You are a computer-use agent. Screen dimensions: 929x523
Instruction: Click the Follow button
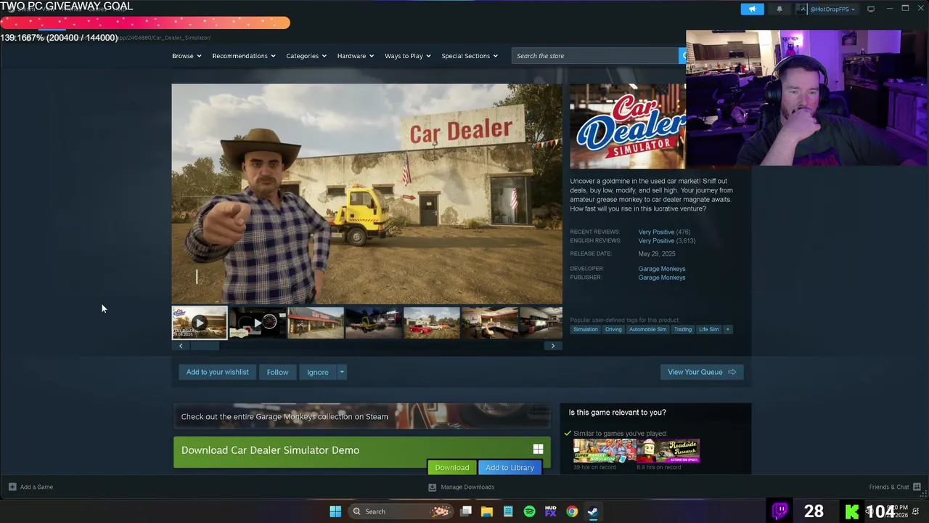point(277,372)
